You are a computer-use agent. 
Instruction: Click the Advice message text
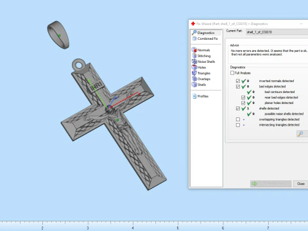[x=269, y=53]
